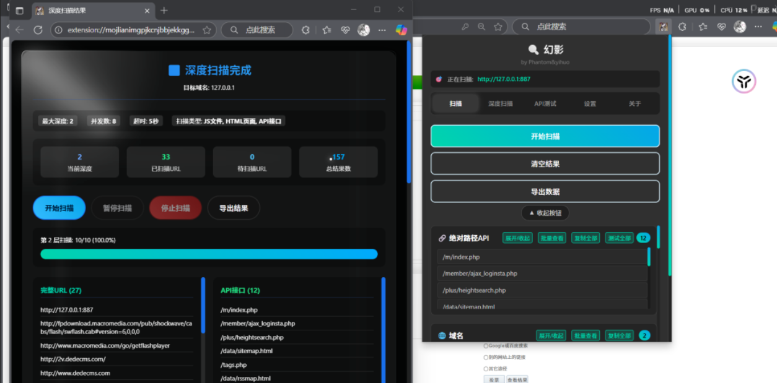Open three-dot menu in deep scan window
This screenshot has height=383, width=777.
pyautogui.click(x=382, y=30)
